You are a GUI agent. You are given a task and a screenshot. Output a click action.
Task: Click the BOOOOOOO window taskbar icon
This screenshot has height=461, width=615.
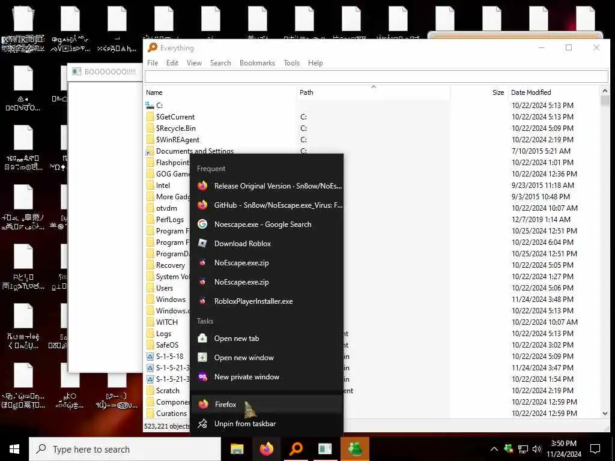[325, 449]
